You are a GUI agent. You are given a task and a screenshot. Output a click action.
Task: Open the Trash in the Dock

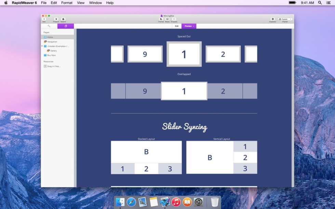[215, 202]
